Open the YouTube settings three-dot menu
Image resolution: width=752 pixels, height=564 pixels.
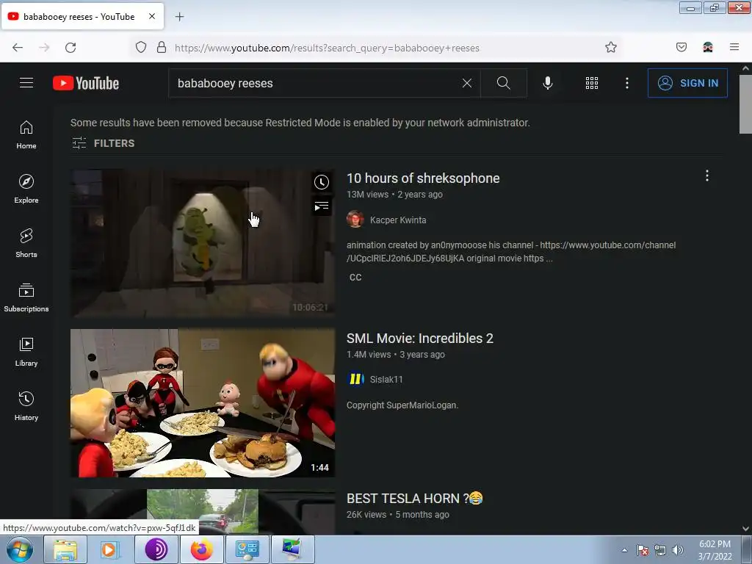point(627,83)
